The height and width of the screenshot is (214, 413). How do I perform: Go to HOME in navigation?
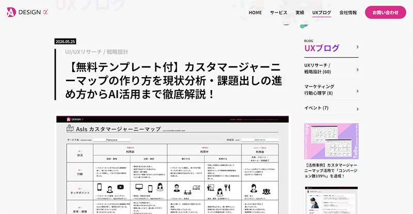click(255, 12)
